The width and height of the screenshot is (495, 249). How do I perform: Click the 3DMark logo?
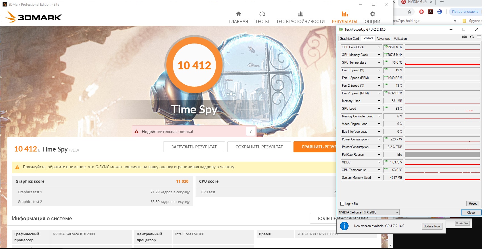click(33, 17)
